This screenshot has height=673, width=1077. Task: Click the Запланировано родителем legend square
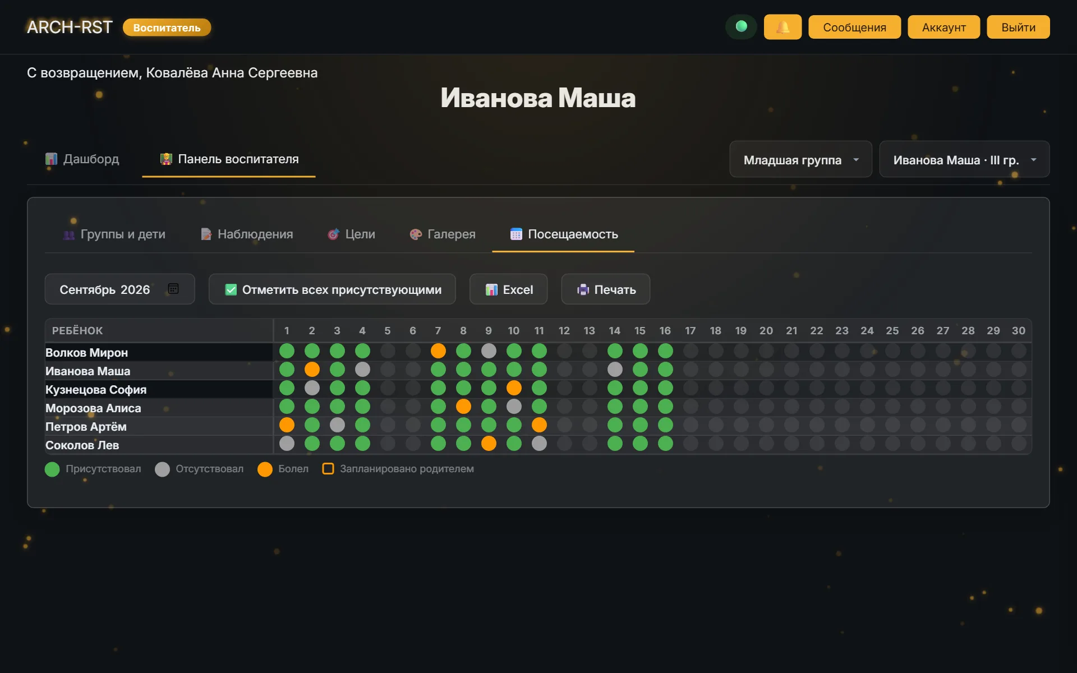coord(328,468)
